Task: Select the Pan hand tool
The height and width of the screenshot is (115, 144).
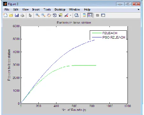Action: [49, 15]
